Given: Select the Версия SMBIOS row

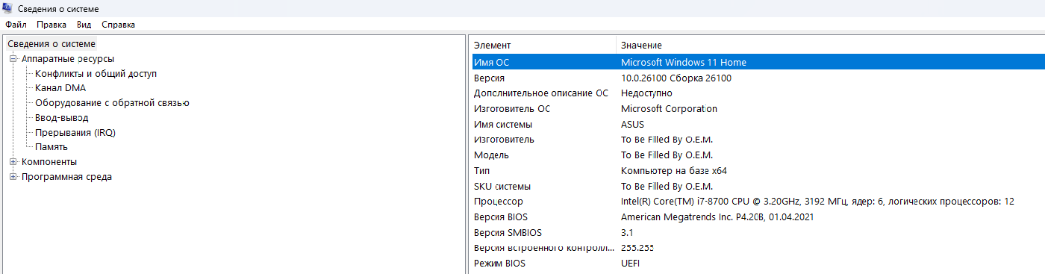Looking at the screenshot, I should (758, 232).
